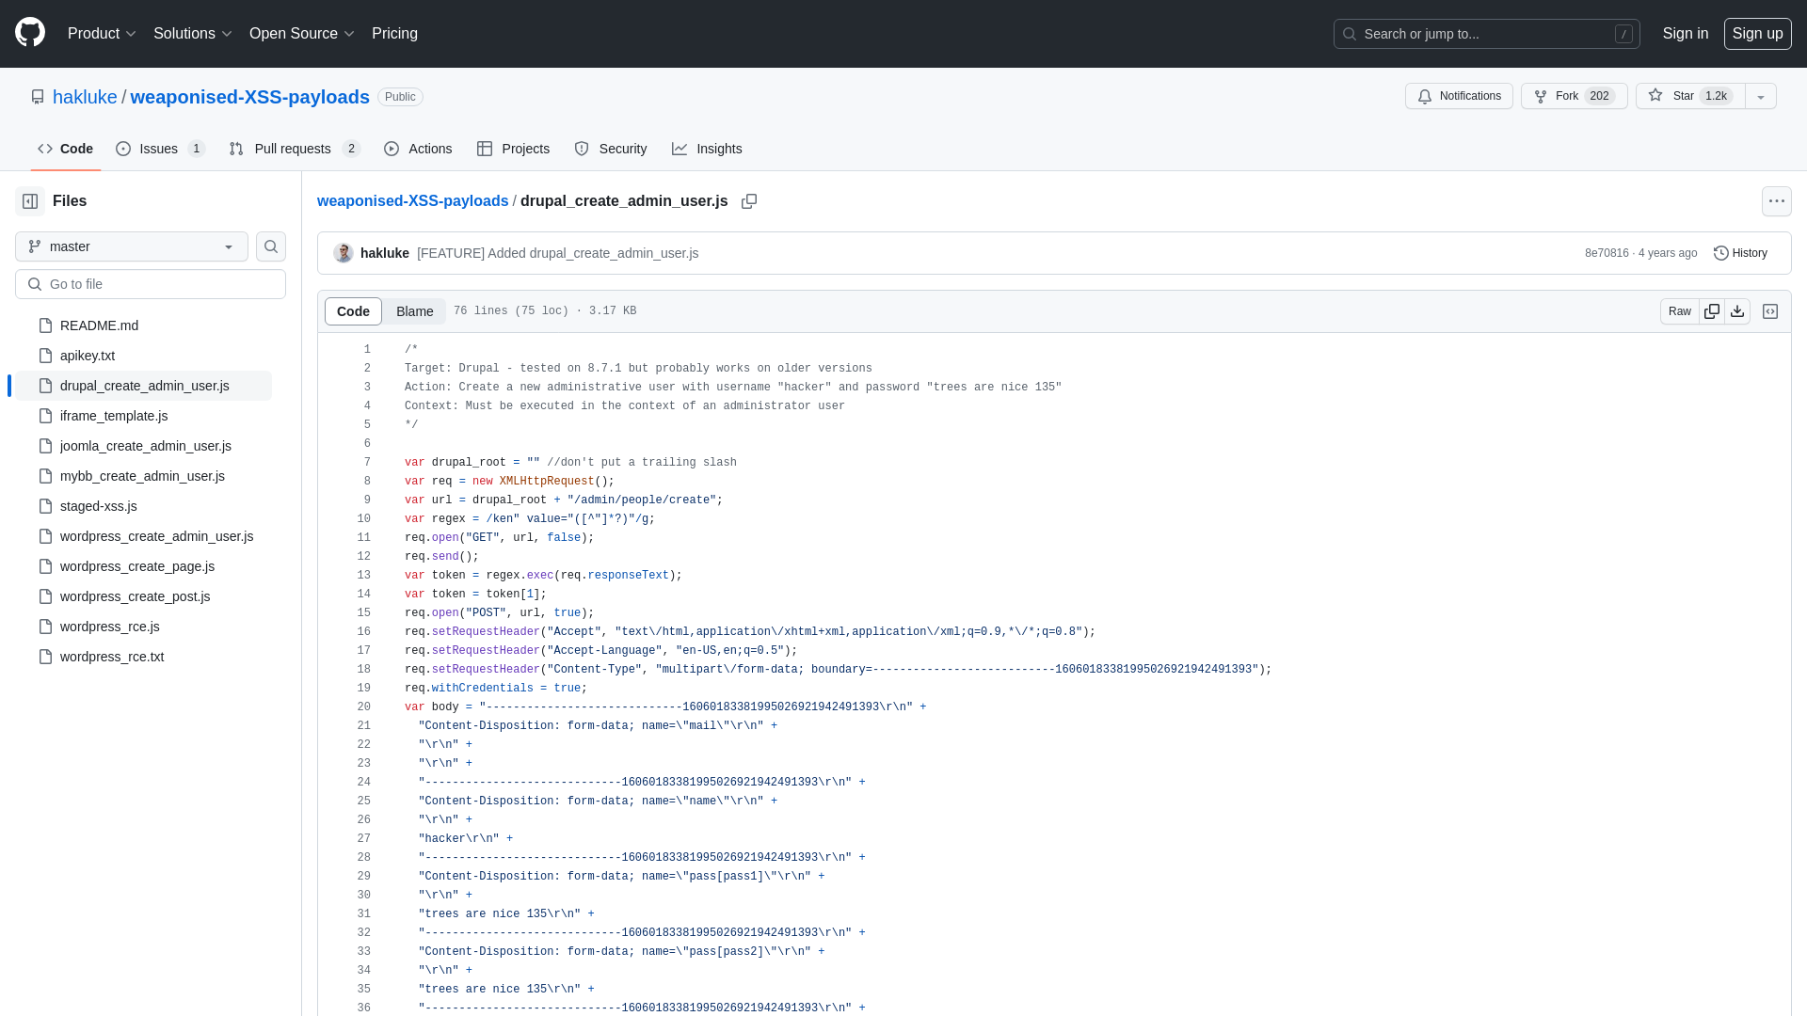Open commit 8e70816
Screen dimensions: 1807x1016
tap(1606, 253)
